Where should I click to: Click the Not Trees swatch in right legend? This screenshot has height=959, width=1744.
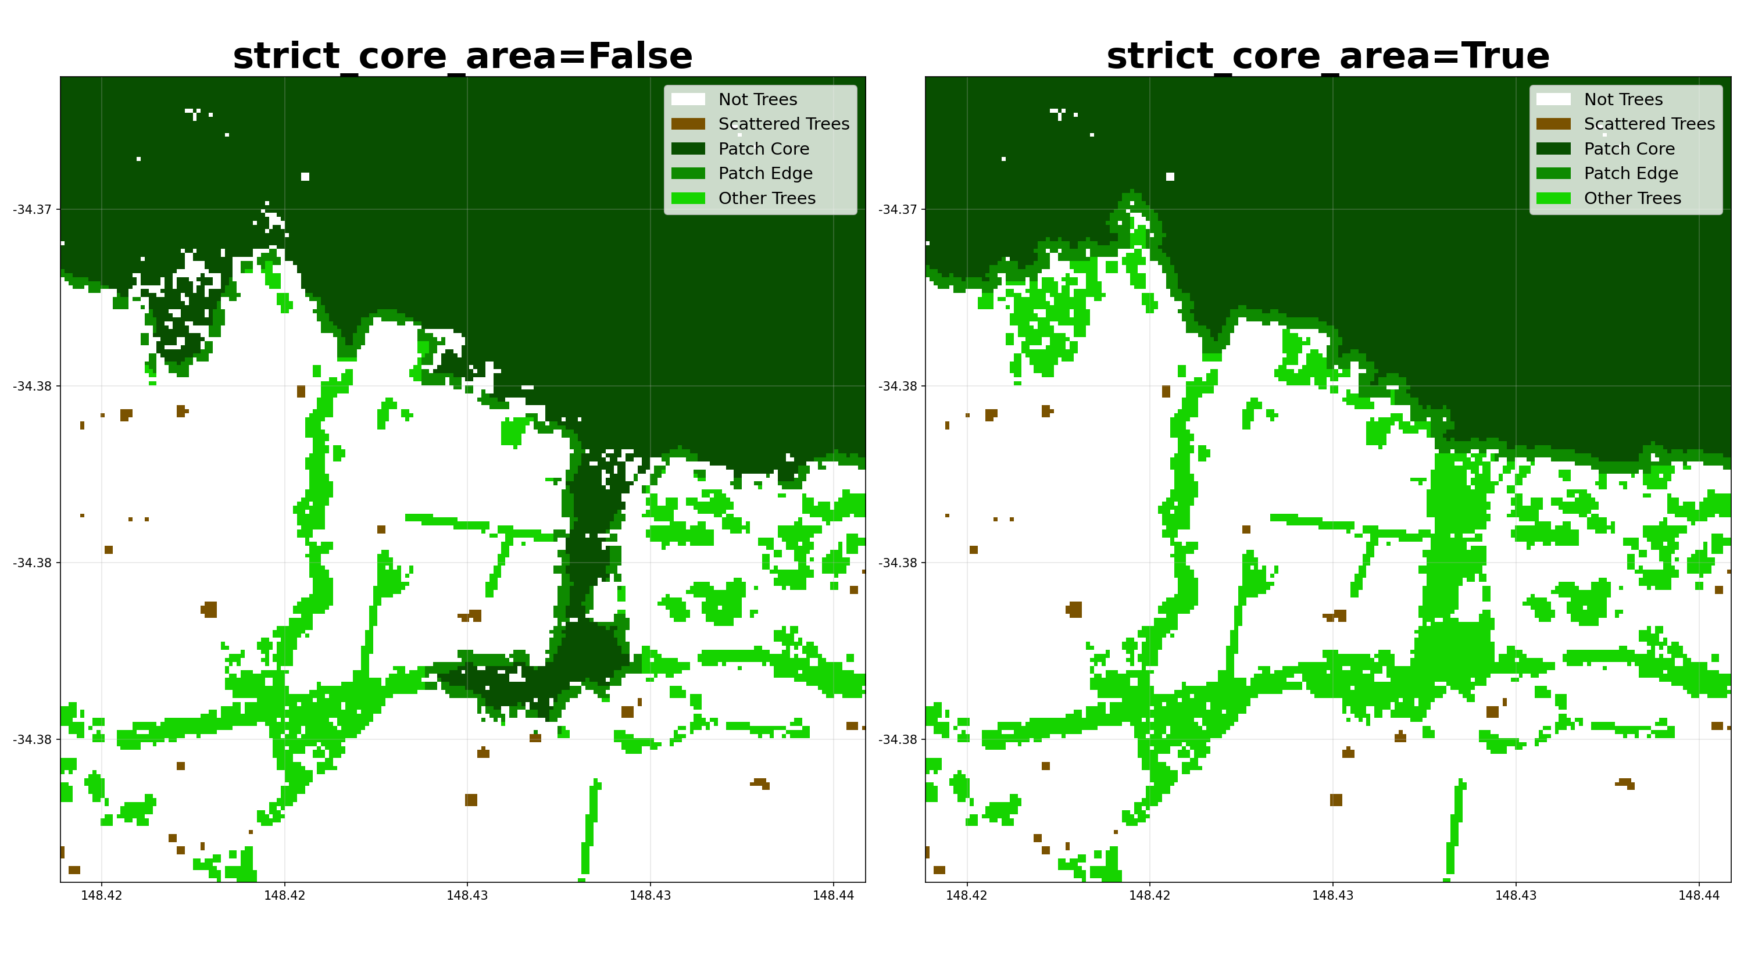pos(1553,99)
